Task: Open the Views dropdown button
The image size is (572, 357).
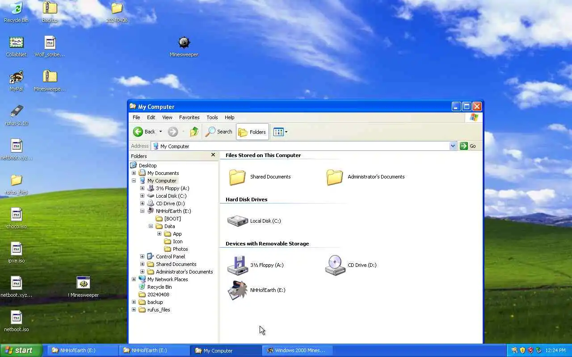Action: [280, 132]
